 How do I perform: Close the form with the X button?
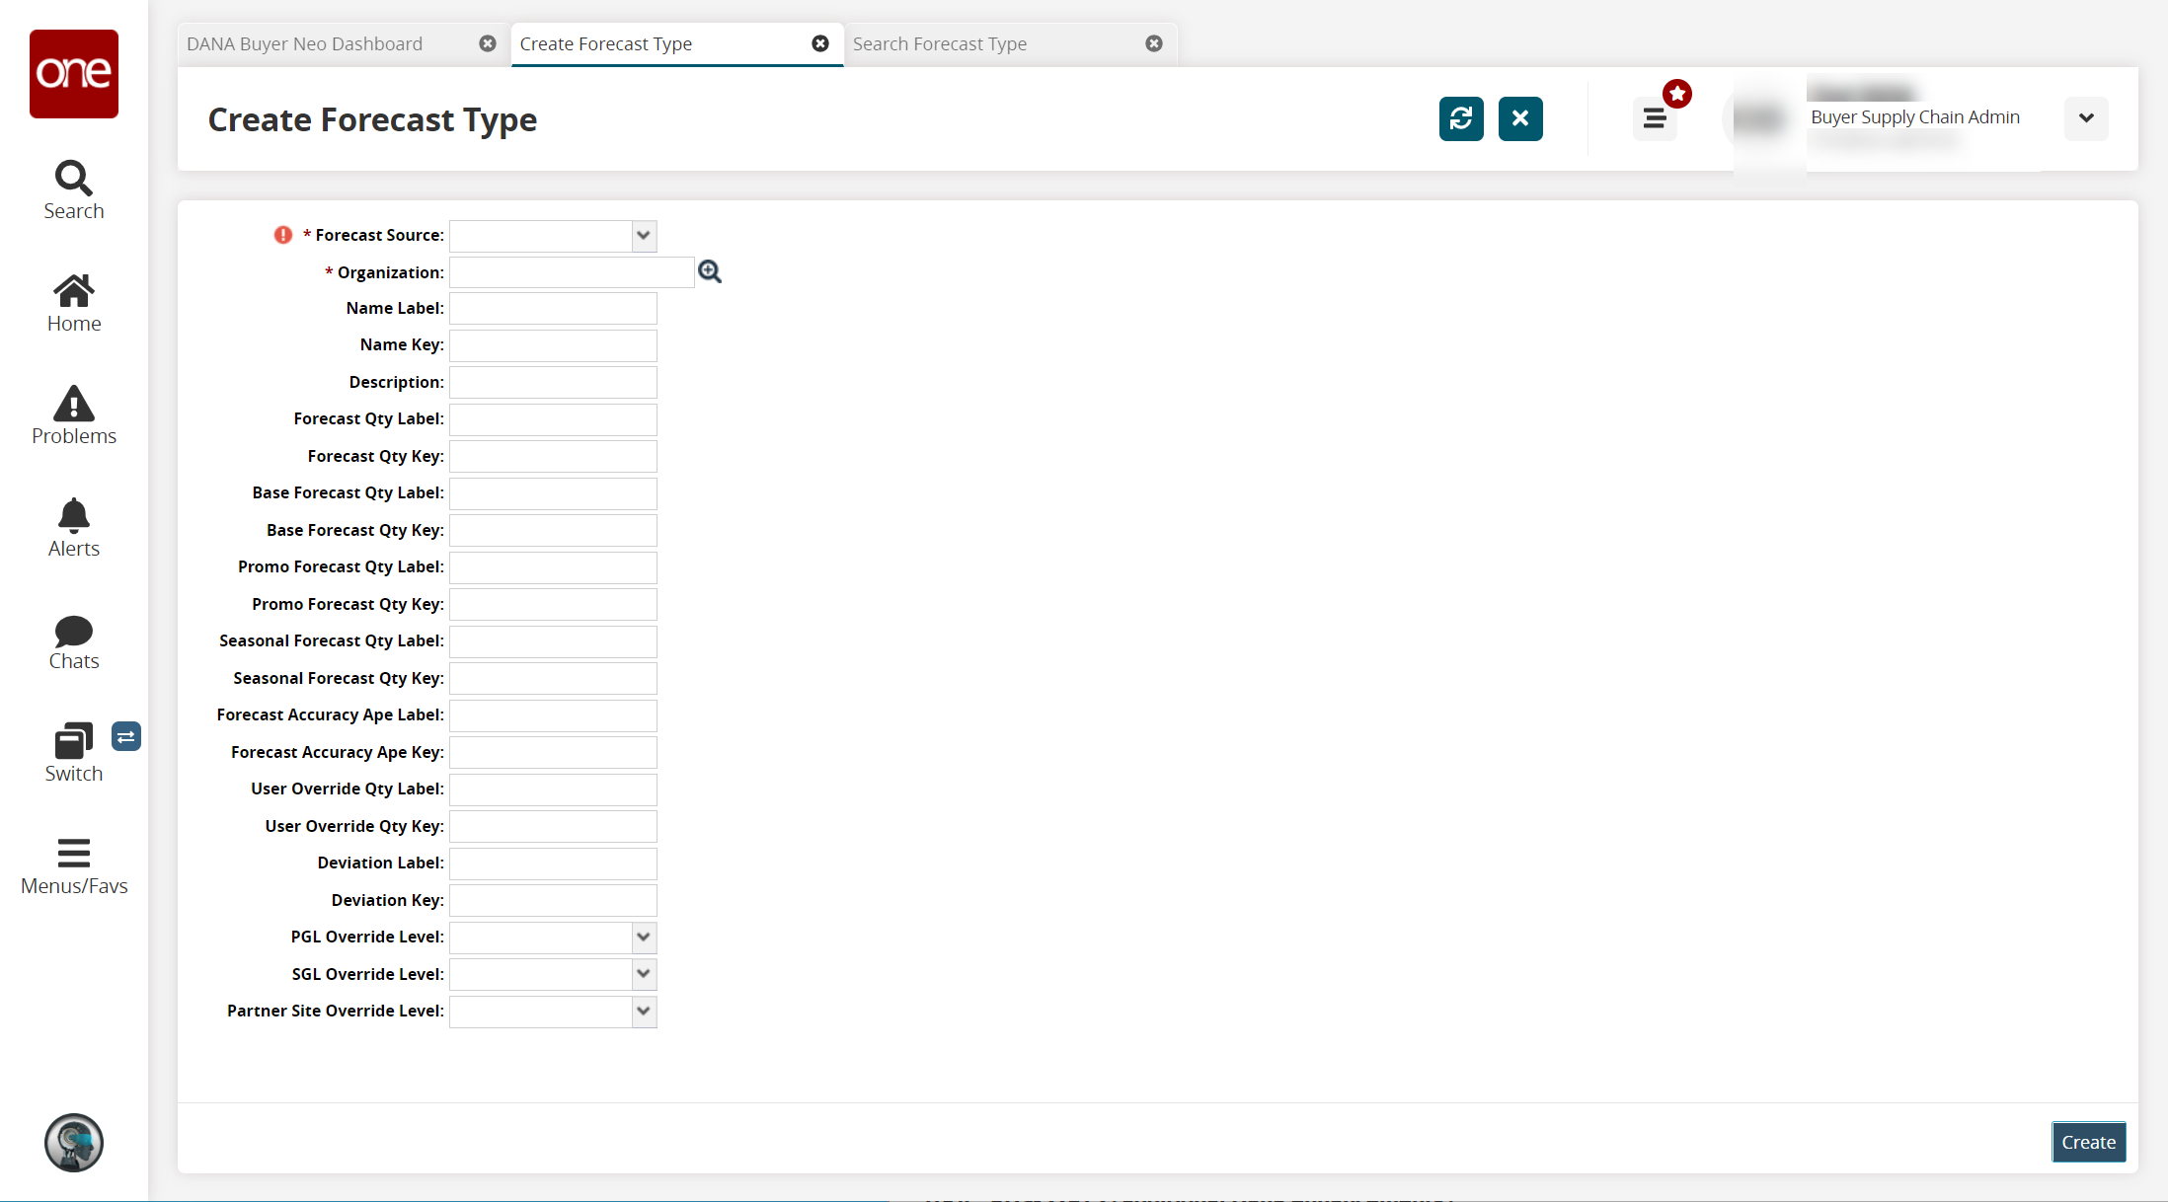pyautogui.click(x=1520, y=119)
